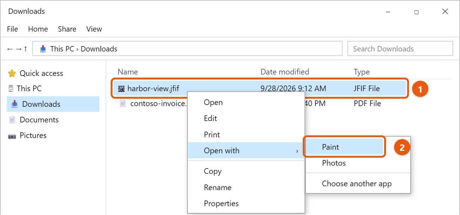
Task: Choose Open in the context menu
Action: coord(246,103)
